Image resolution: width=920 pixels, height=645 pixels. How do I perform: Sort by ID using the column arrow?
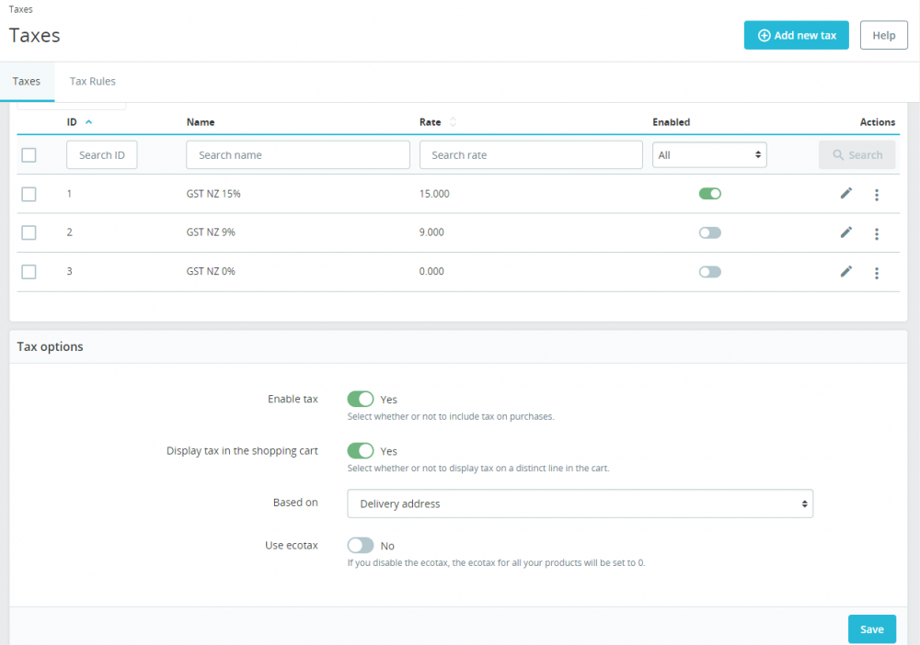coord(88,122)
